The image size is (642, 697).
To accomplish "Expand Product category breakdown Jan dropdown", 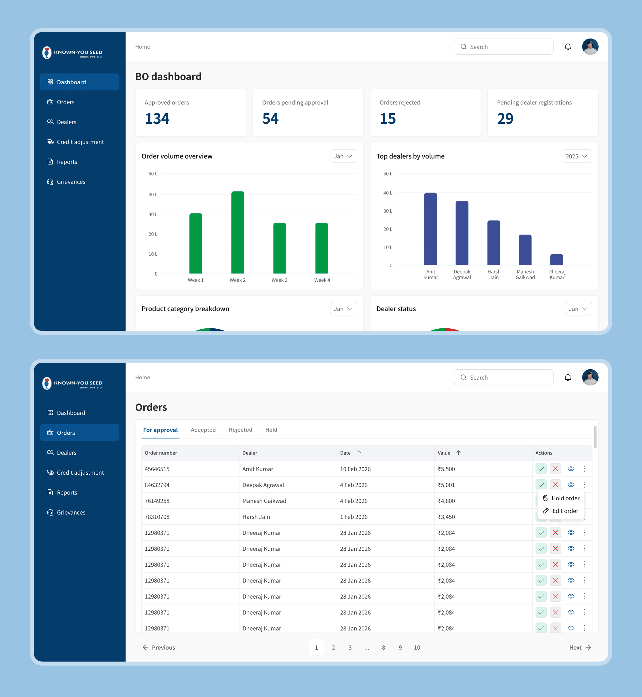I will pyautogui.click(x=343, y=308).
